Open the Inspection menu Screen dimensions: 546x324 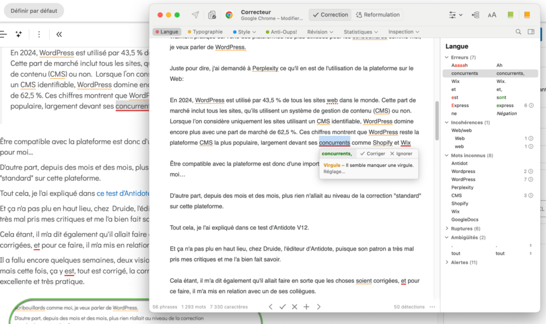pyautogui.click(x=404, y=31)
